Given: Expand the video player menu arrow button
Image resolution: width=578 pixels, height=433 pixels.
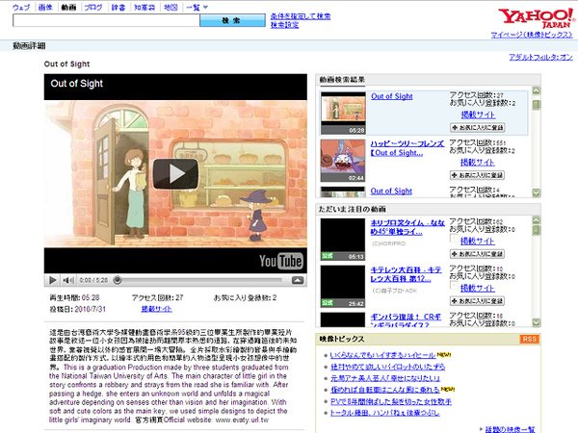Looking at the screenshot, I should point(298,280).
